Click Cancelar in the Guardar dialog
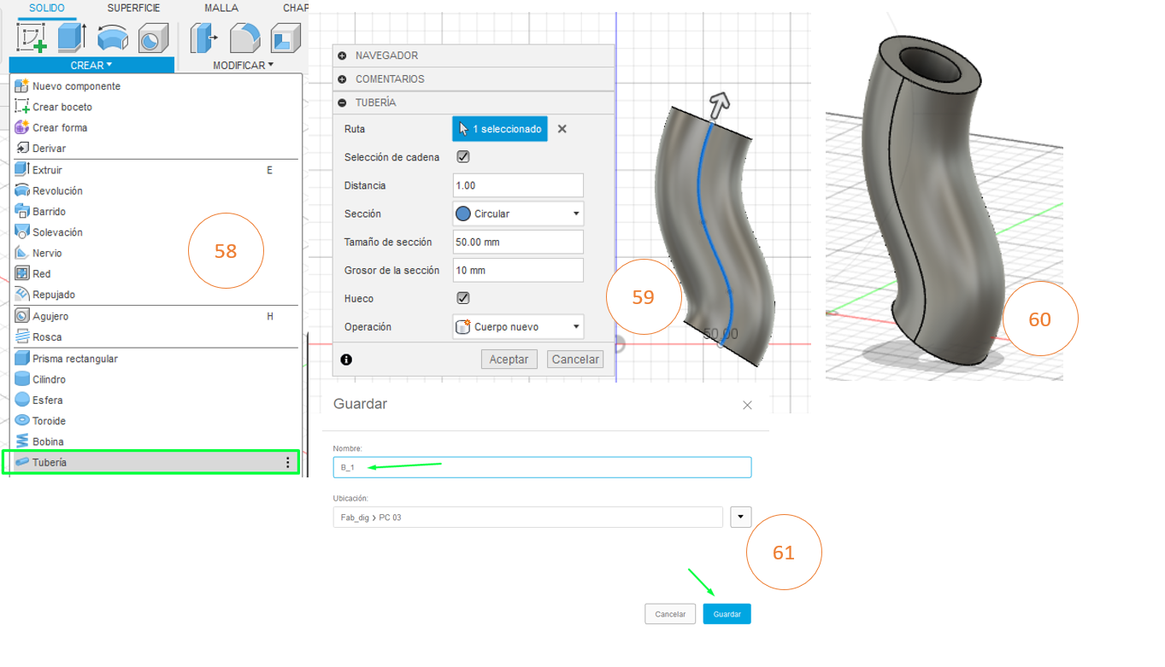The width and height of the screenshot is (1165, 667). (670, 614)
